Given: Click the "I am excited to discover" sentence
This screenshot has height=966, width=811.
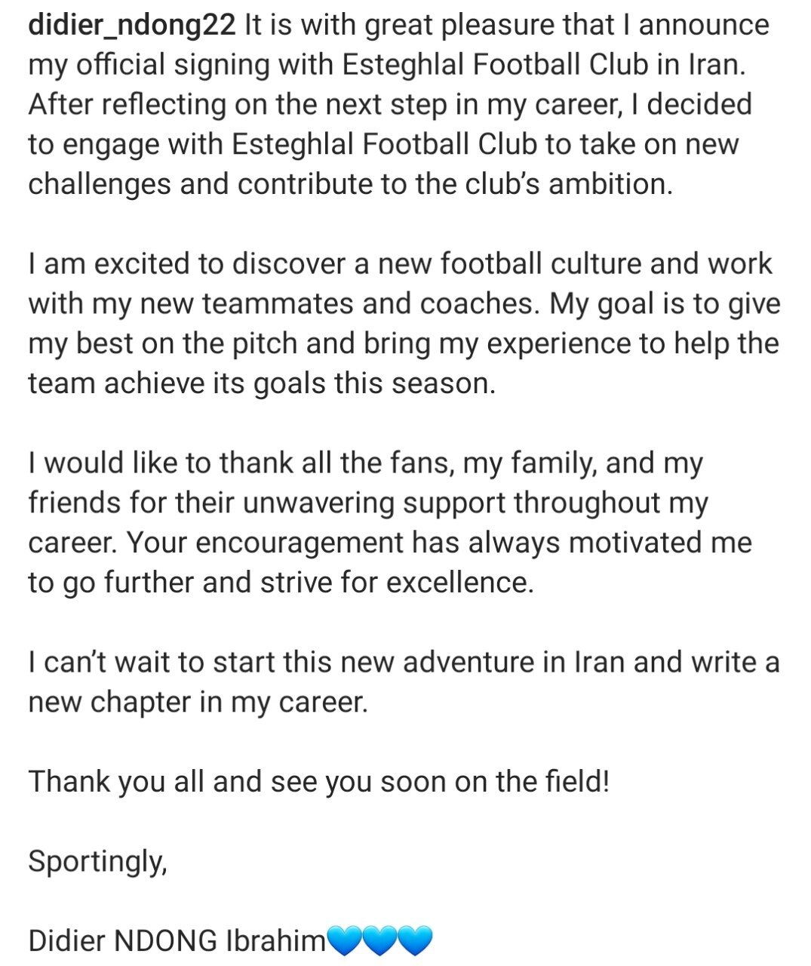Looking at the screenshot, I should 400,264.
